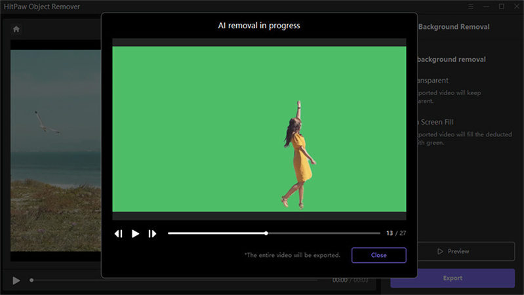Image resolution: width=524 pixels, height=295 pixels.
Task: Go to Home via house icon
Action: pyautogui.click(x=16, y=29)
